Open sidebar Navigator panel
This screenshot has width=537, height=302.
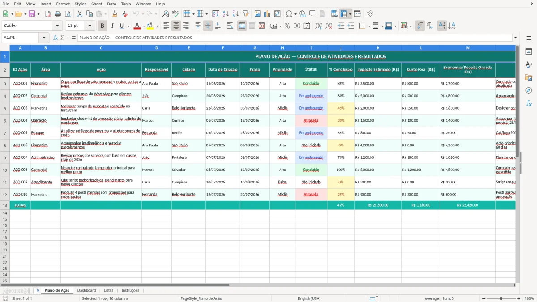pos(528,90)
